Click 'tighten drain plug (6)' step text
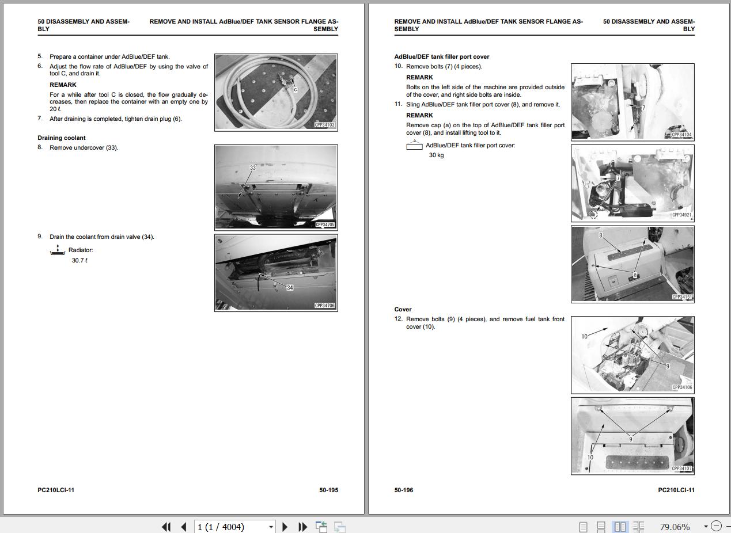The image size is (731, 533). pos(153,119)
